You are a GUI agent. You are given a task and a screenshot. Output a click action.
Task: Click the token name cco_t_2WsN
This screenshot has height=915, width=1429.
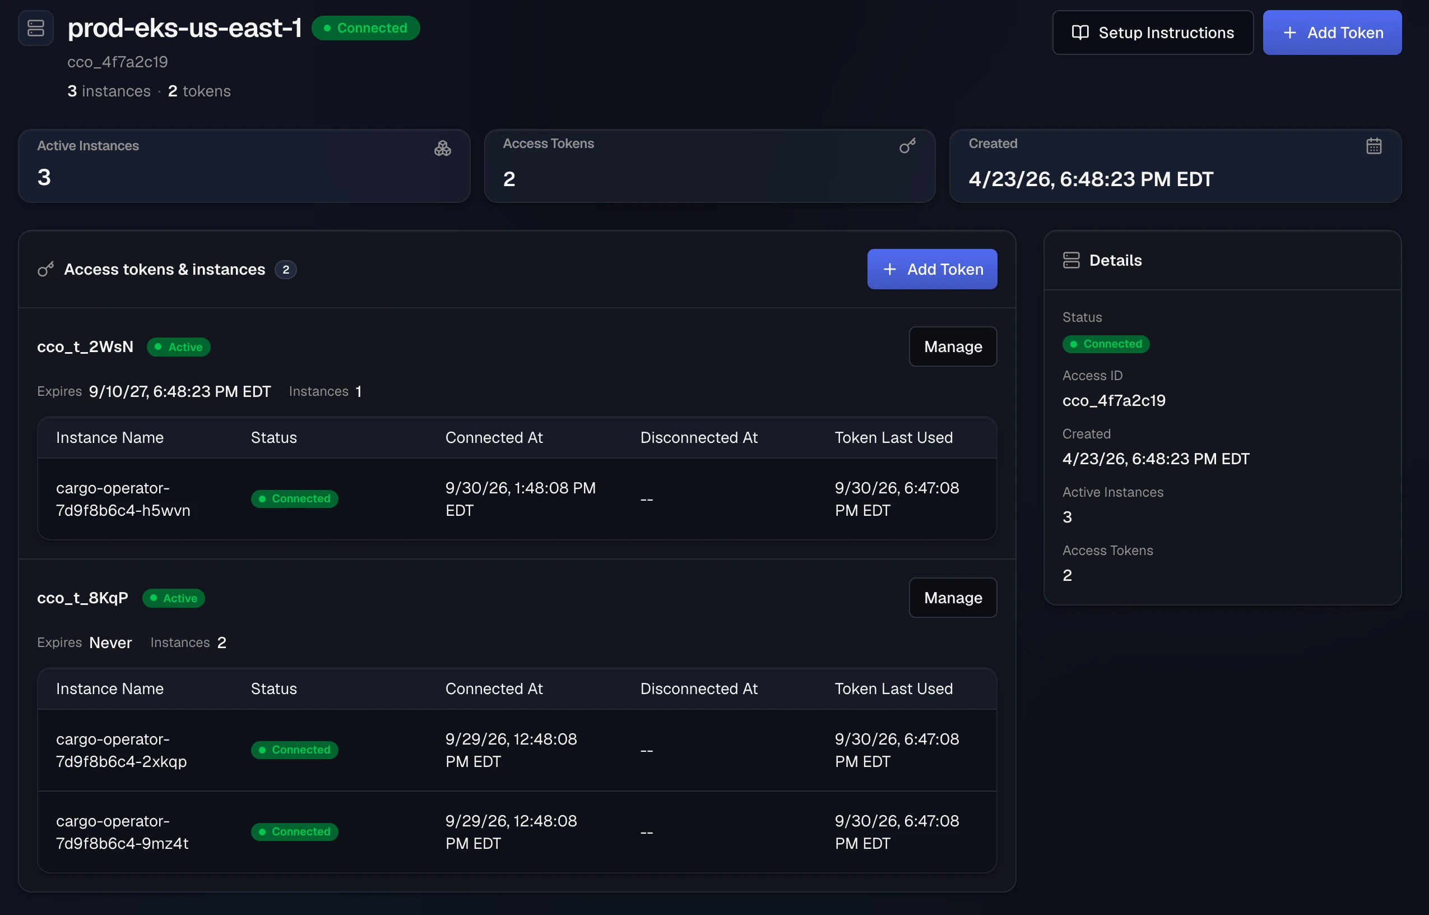coord(85,346)
